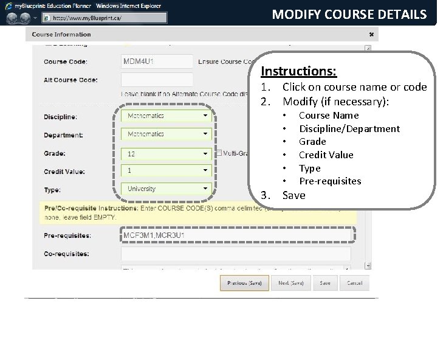
Task: Click the page icon in address bar
Action: [47, 18]
